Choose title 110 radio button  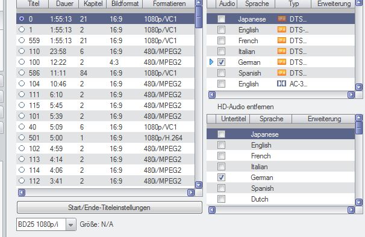tap(22, 51)
